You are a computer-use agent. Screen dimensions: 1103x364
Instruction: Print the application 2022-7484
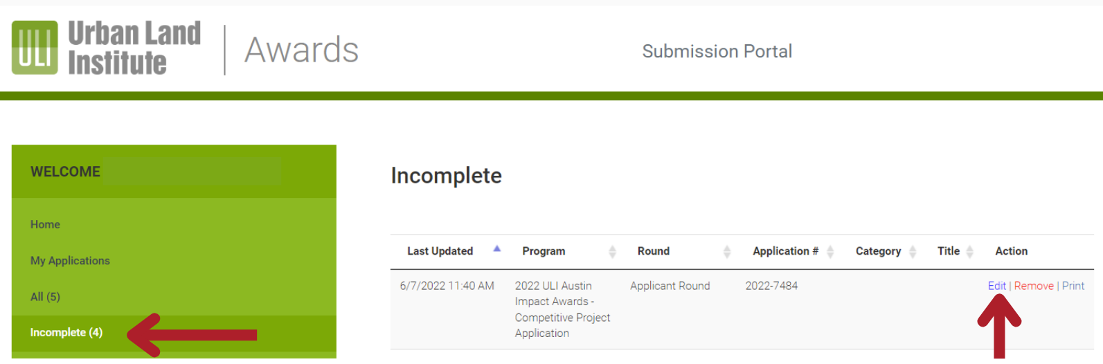[x=1073, y=286]
